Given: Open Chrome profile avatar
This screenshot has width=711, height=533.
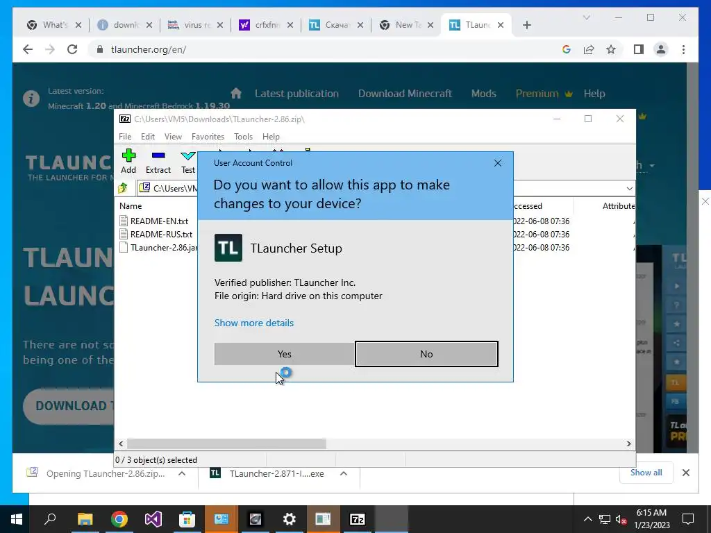Looking at the screenshot, I should [x=661, y=49].
